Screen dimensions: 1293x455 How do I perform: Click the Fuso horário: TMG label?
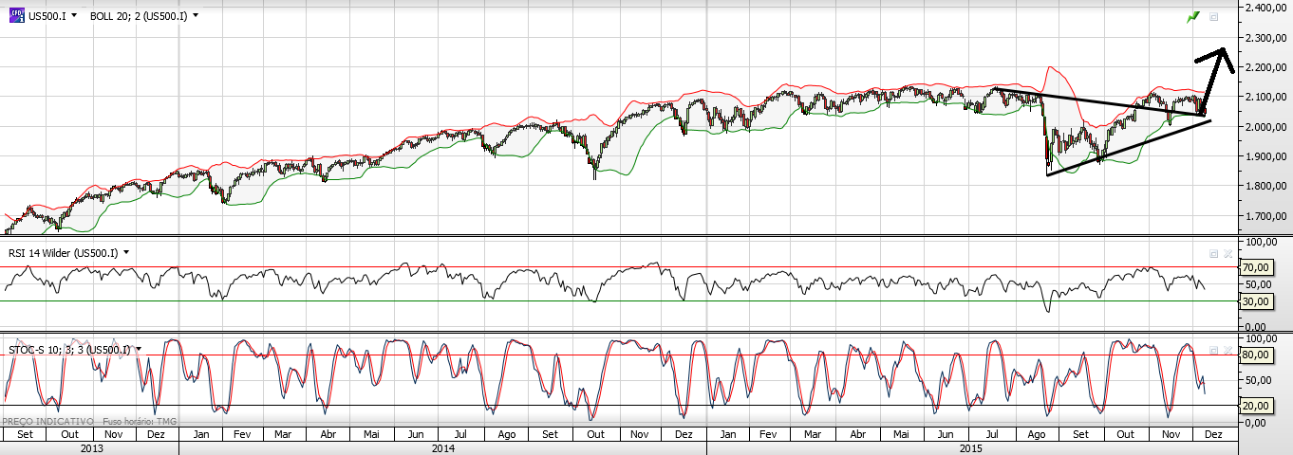[x=140, y=422]
